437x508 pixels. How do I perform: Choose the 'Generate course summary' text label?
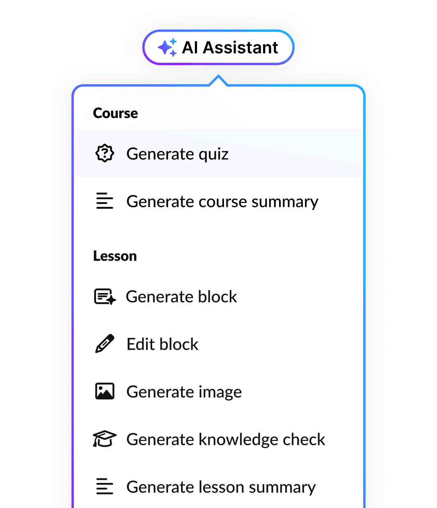[x=222, y=202]
